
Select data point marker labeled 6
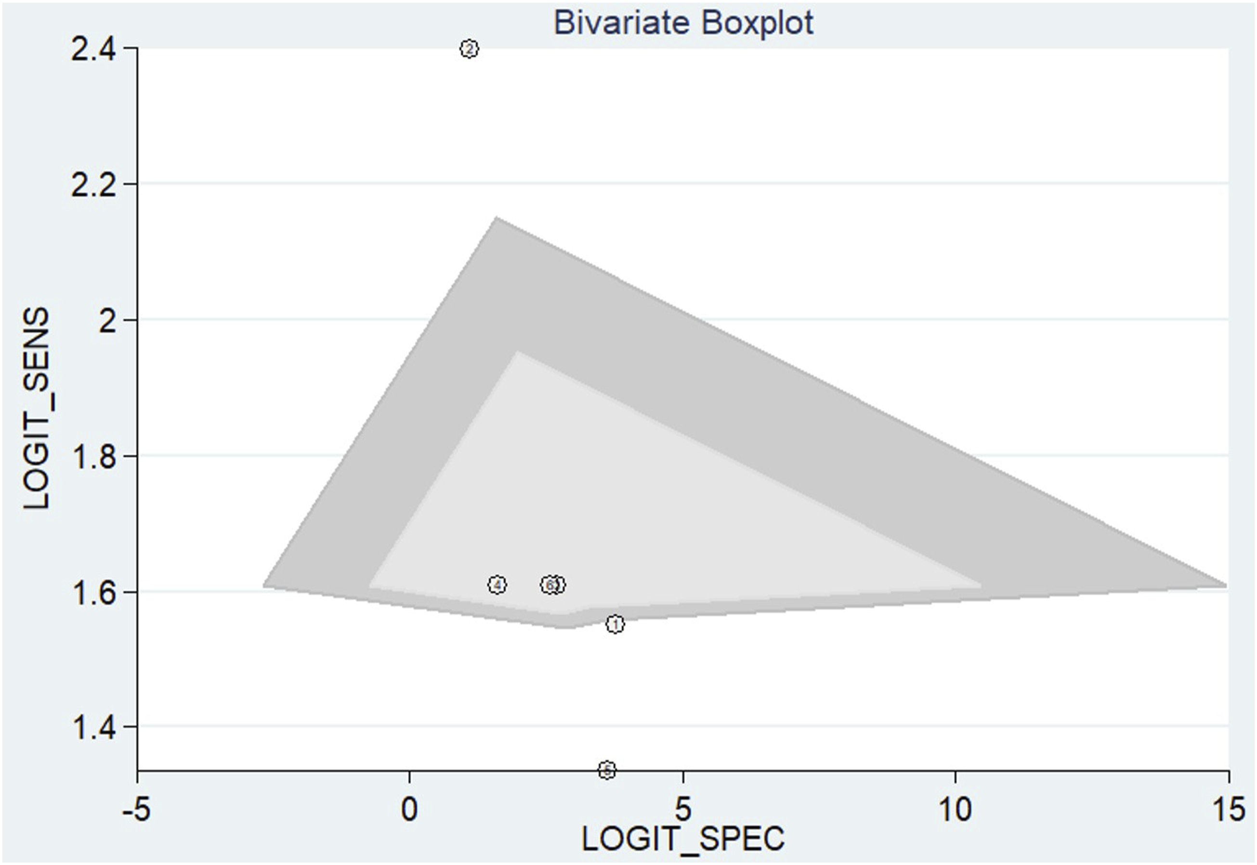pos(550,585)
